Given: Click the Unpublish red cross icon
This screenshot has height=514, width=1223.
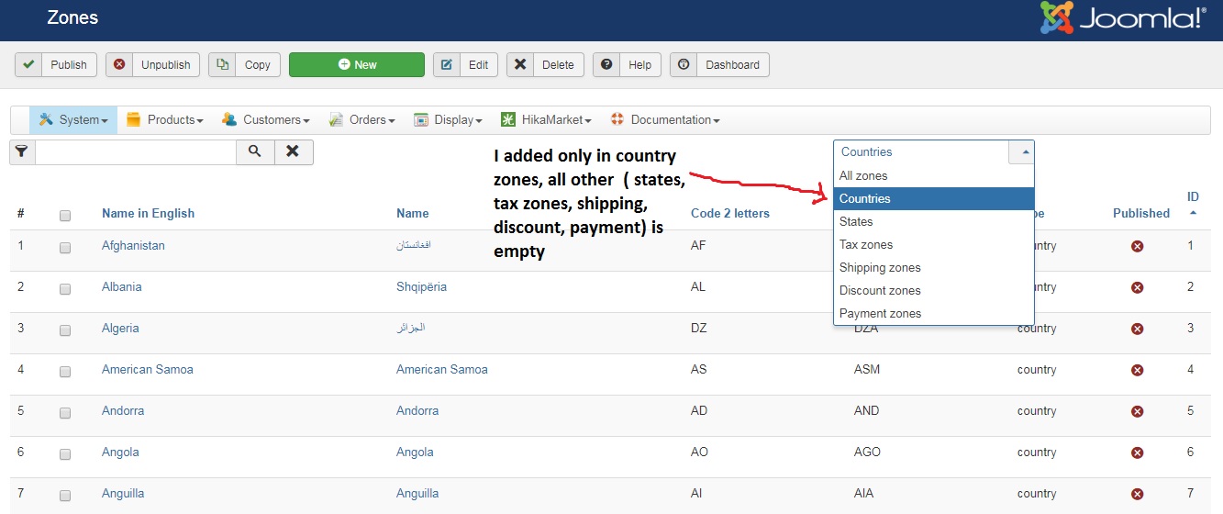Looking at the screenshot, I should coord(119,64).
